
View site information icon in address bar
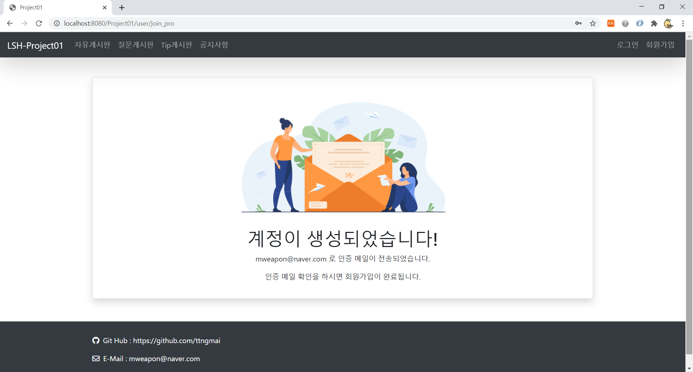(x=57, y=23)
